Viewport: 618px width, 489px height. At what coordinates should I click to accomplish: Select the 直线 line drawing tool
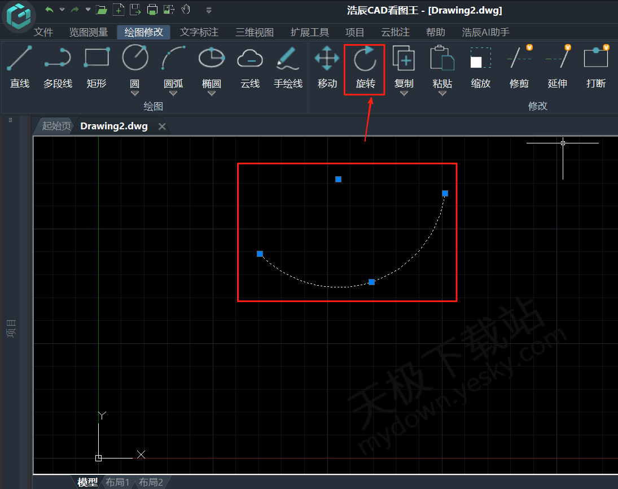click(20, 67)
